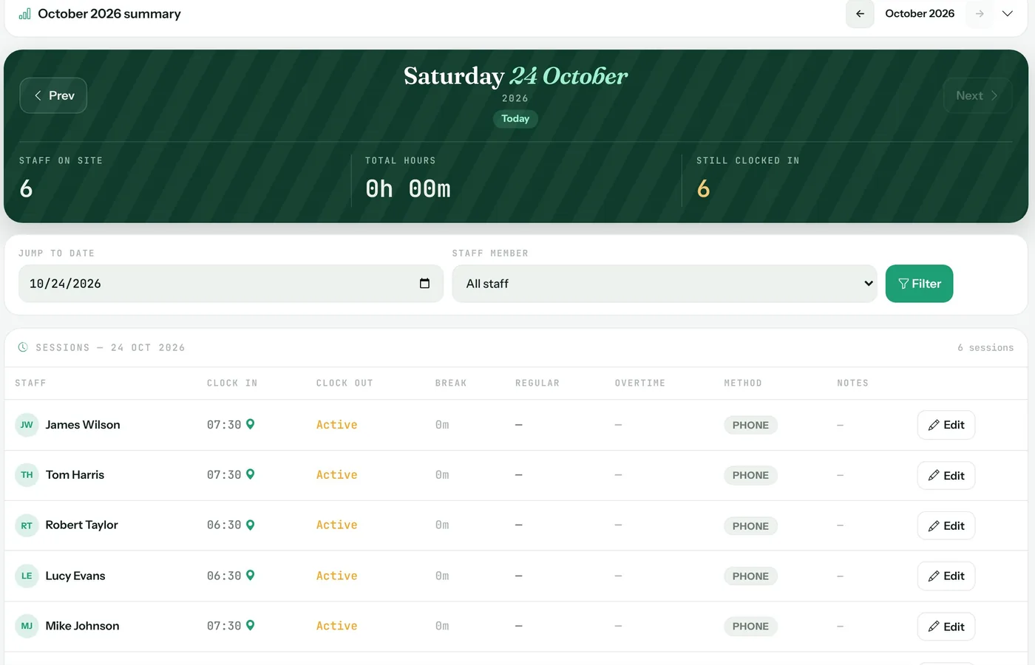Click James Wilson's clock-in location pin
Viewport: 1035px width, 665px height.
[250, 424]
